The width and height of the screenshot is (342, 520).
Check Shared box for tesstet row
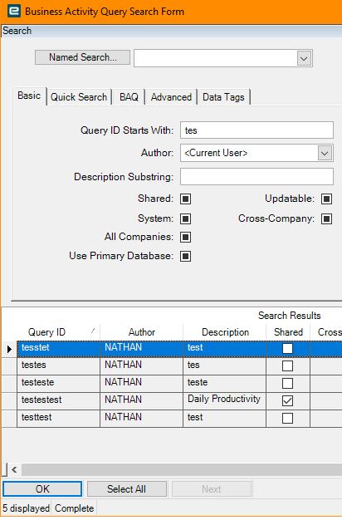pos(287,348)
